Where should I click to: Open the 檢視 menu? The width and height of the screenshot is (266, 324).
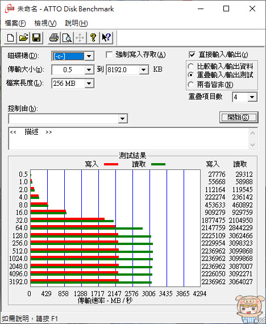45,23
